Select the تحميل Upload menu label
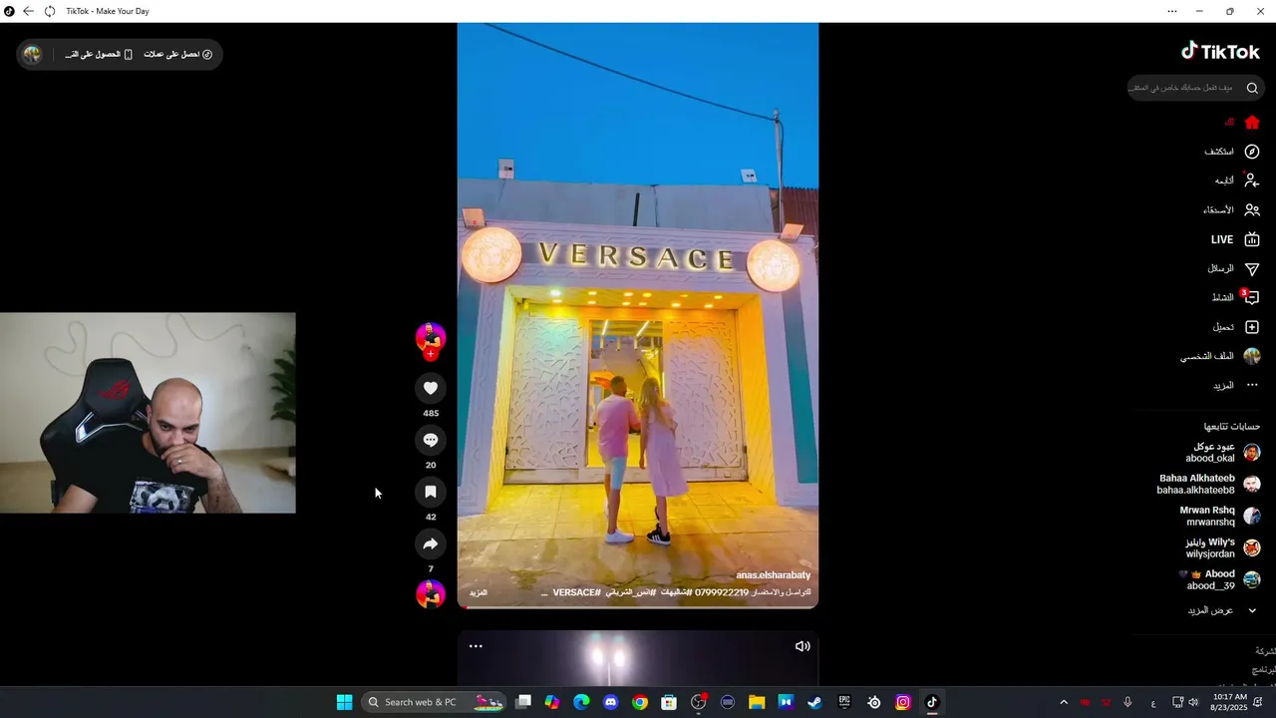This screenshot has height=718, width=1276. coord(1224,327)
